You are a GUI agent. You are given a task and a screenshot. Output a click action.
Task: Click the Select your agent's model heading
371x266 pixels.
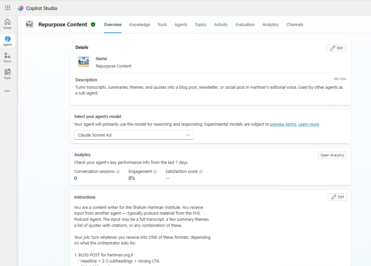pyautogui.click(x=97, y=117)
